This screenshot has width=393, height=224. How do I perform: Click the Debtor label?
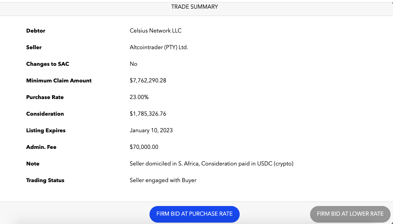tap(35, 30)
